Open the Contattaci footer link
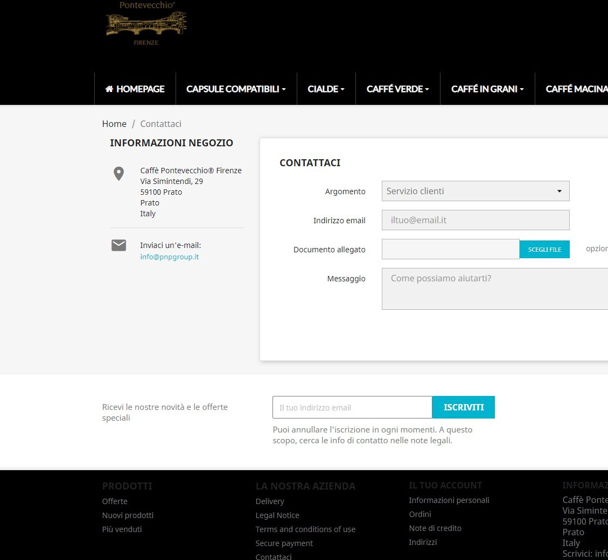 click(274, 557)
